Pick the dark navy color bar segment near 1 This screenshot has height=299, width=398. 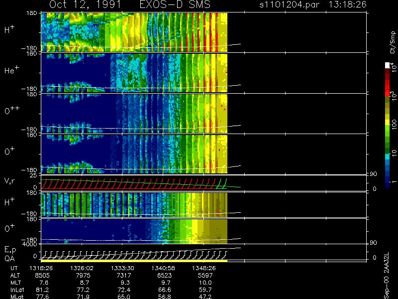388,184
